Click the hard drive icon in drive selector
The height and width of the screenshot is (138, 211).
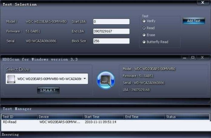tap(11, 79)
